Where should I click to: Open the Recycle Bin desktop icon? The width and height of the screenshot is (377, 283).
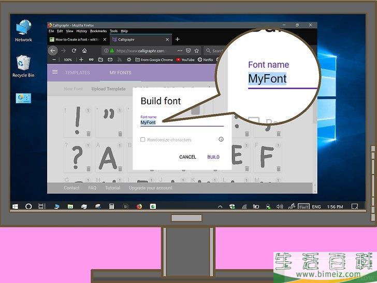tap(23, 66)
